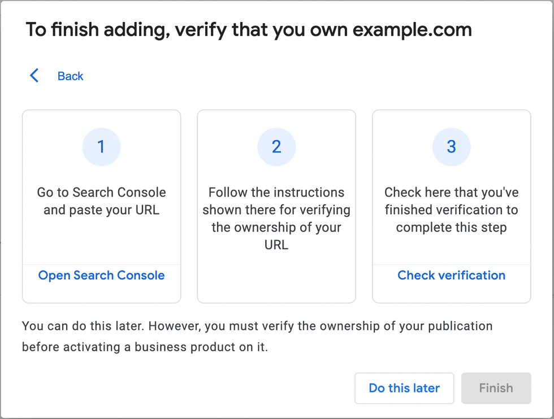Choose Do this later

coord(404,388)
